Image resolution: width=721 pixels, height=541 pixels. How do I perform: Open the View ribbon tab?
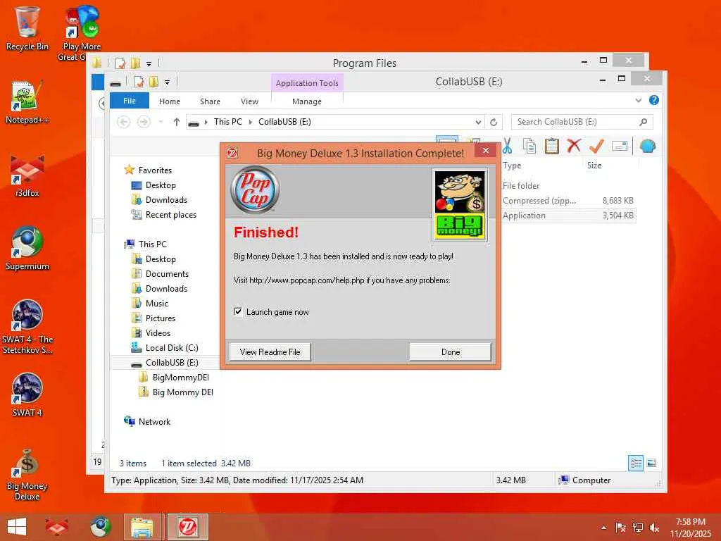[x=249, y=101]
